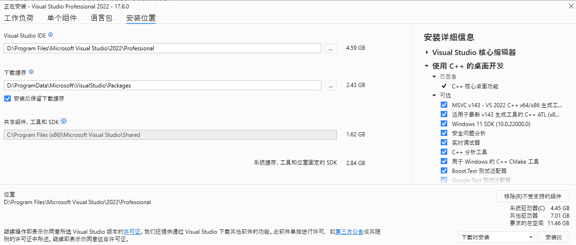Open the 下载时安装 dropdown
Viewport: 576px width, 245px height.
point(497,237)
